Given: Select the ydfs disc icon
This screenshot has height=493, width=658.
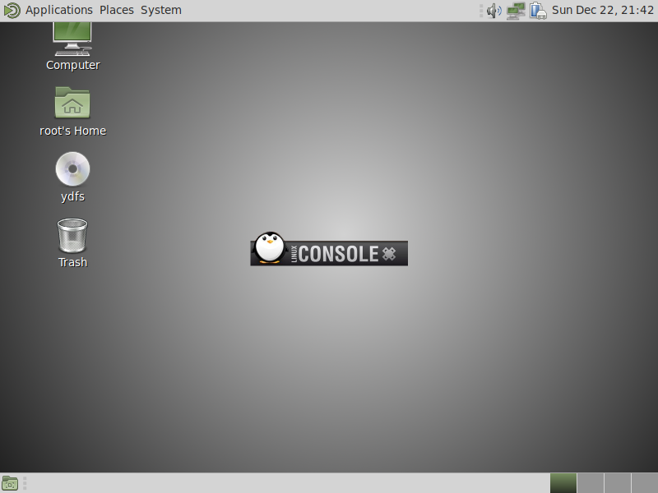Looking at the screenshot, I should (72, 169).
